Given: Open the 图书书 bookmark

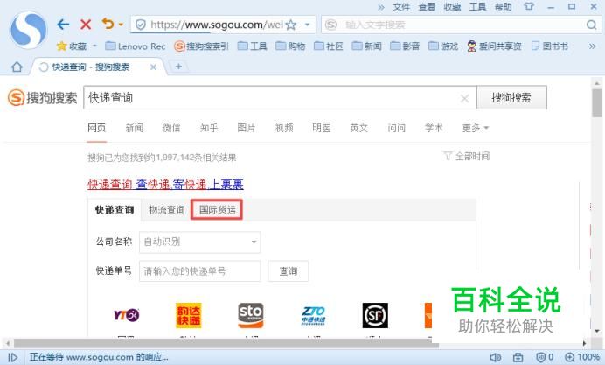Looking at the screenshot, I should tap(550, 46).
